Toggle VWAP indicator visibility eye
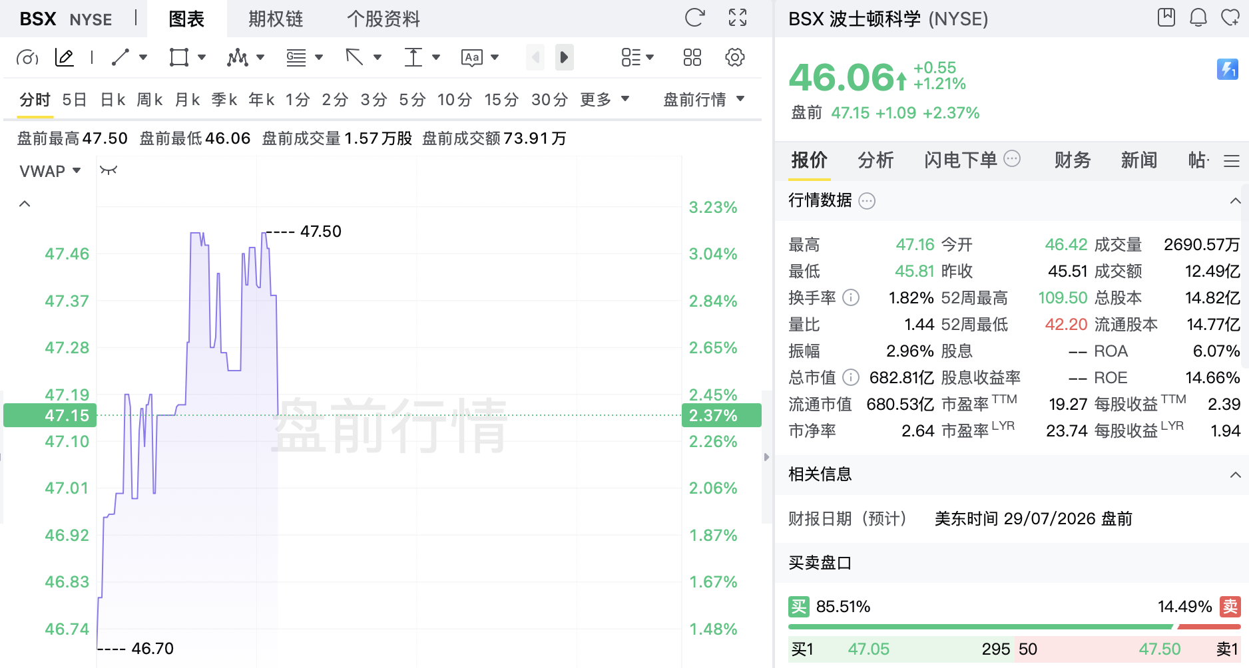Viewport: 1249px width, 668px height. click(109, 170)
